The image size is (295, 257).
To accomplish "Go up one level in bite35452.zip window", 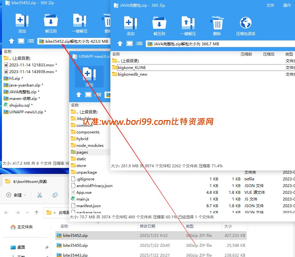I will point(12,41).
